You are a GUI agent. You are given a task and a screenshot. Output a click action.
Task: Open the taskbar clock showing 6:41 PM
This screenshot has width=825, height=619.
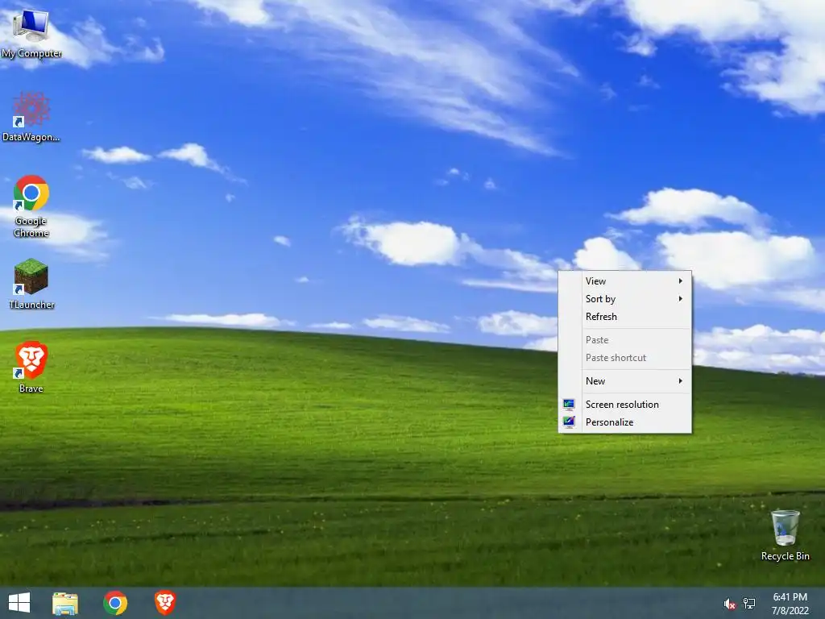pos(790,597)
